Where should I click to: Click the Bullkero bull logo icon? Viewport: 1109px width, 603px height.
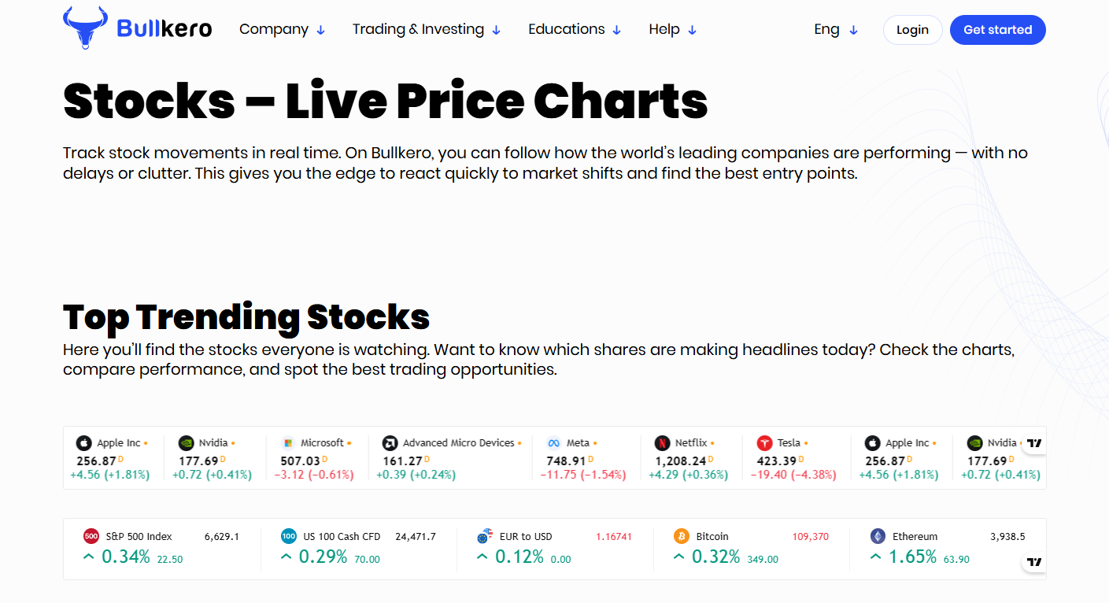[86, 28]
